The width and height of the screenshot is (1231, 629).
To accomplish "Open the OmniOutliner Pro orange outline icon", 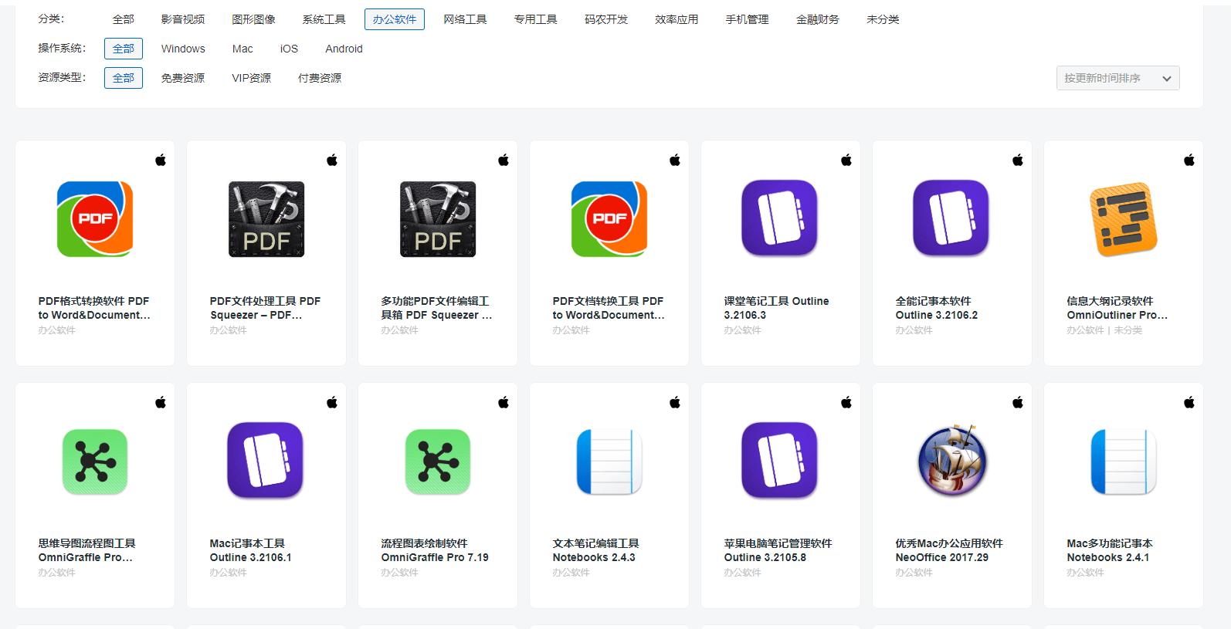I will click(1123, 219).
